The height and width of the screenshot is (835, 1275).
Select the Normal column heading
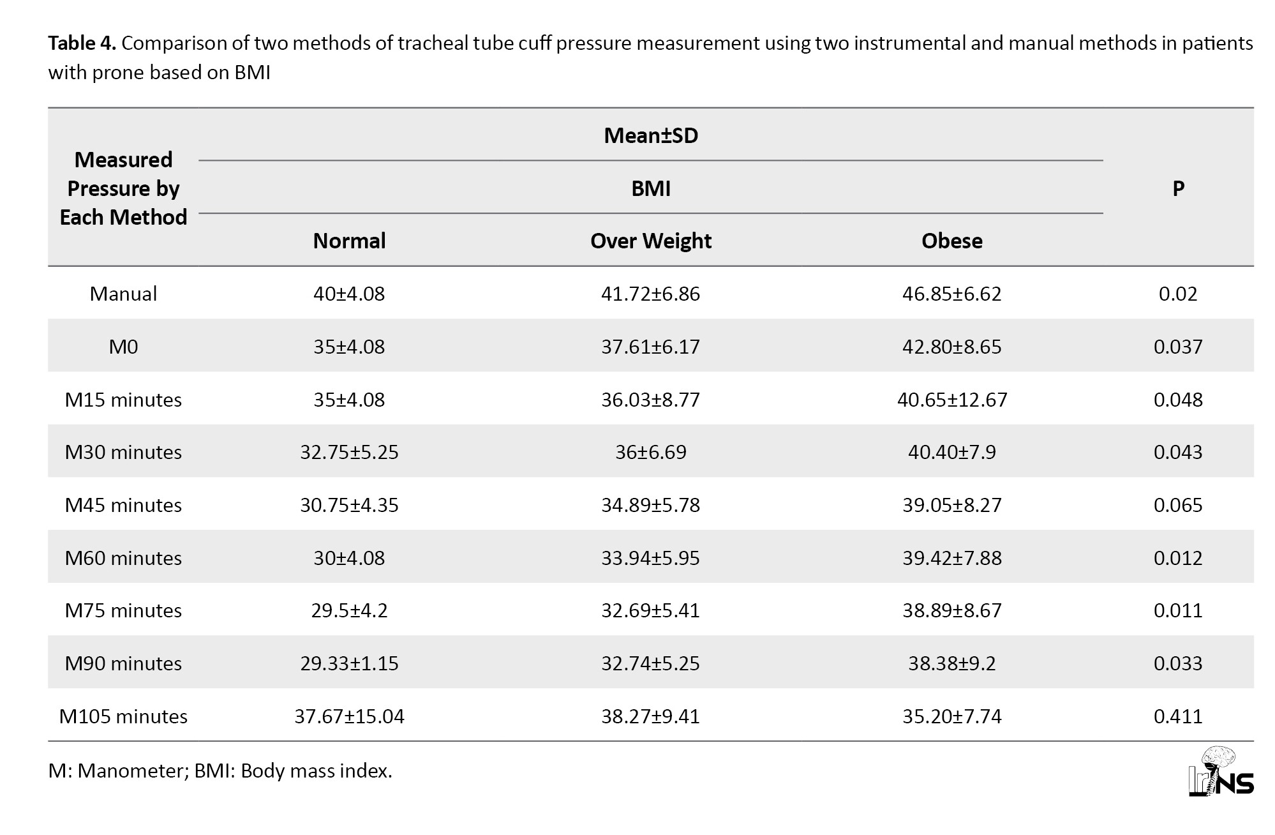tap(349, 241)
